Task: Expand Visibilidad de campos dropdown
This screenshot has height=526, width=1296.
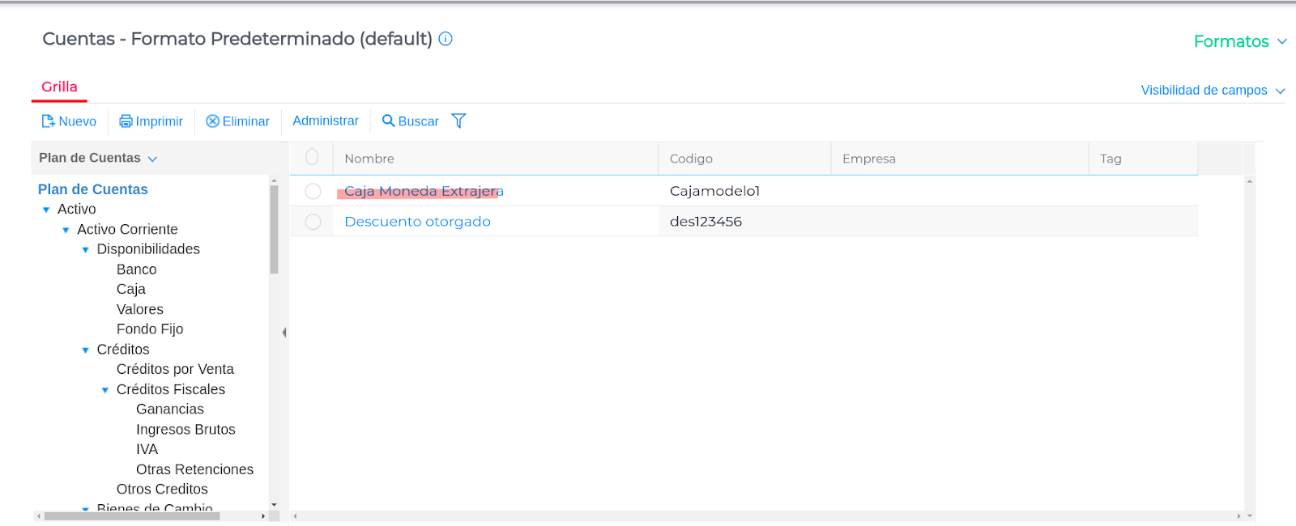Action: tap(1212, 91)
